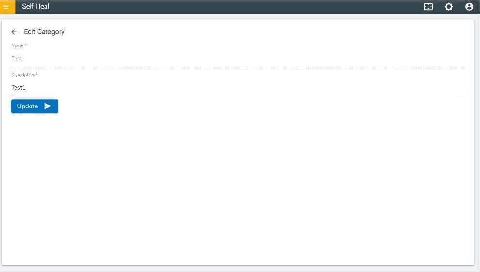This screenshot has height=272, width=480.
Task: Toggle fullscreen mode icon in header
Action: (x=428, y=7)
